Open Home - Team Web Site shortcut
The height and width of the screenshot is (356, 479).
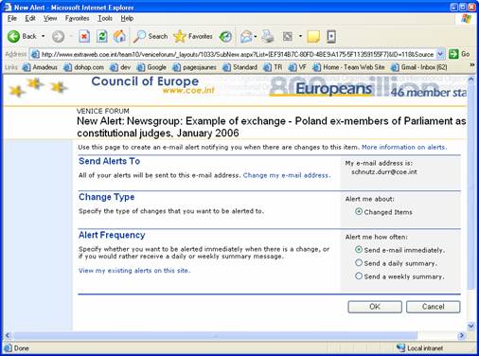pos(348,67)
